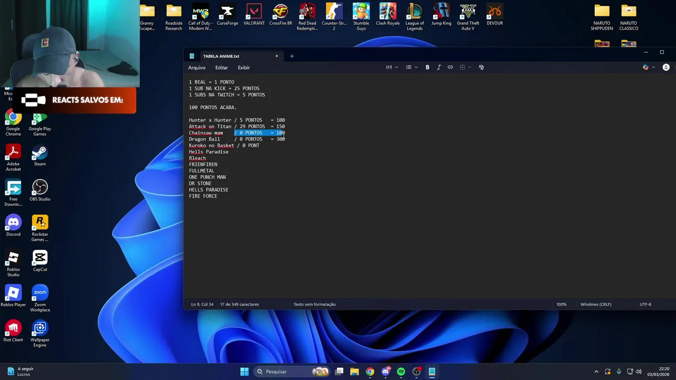This screenshot has height=380, width=676.
Task: Open Zoom Workplace desktop icon
Action: point(40,299)
